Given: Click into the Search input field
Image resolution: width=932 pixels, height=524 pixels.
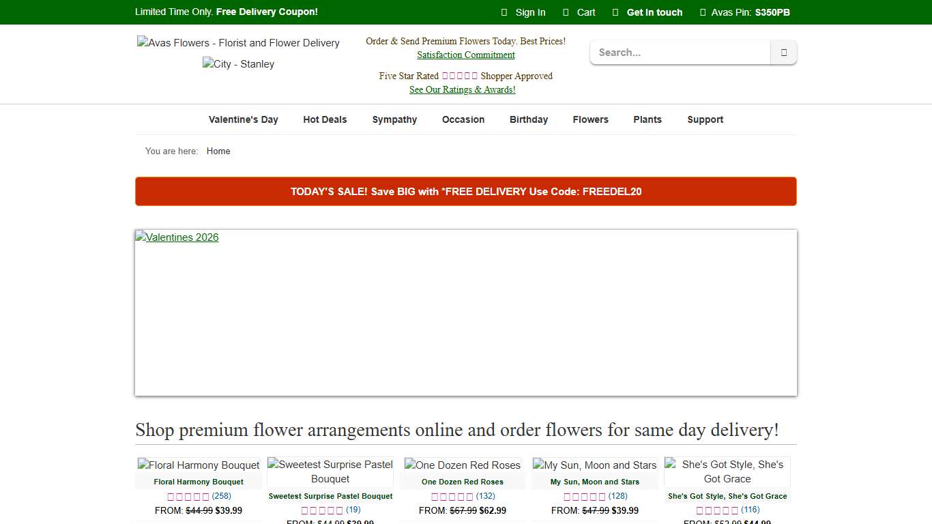Looking at the screenshot, I should click(680, 53).
